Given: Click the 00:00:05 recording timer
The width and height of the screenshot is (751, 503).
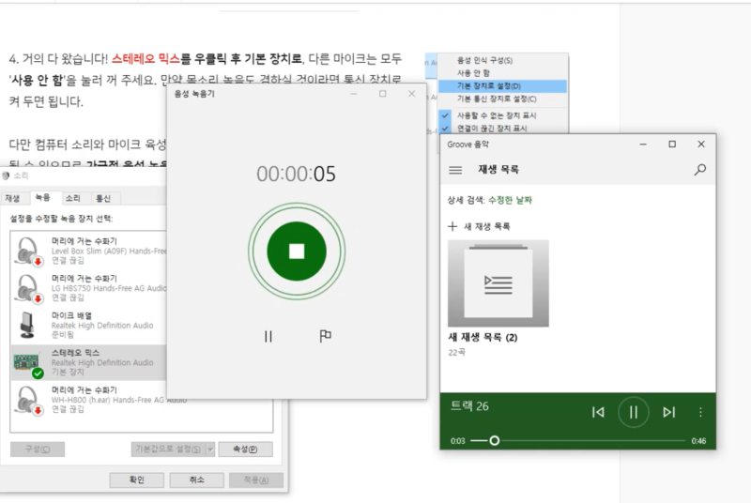Looking at the screenshot, I should coord(296,175).
